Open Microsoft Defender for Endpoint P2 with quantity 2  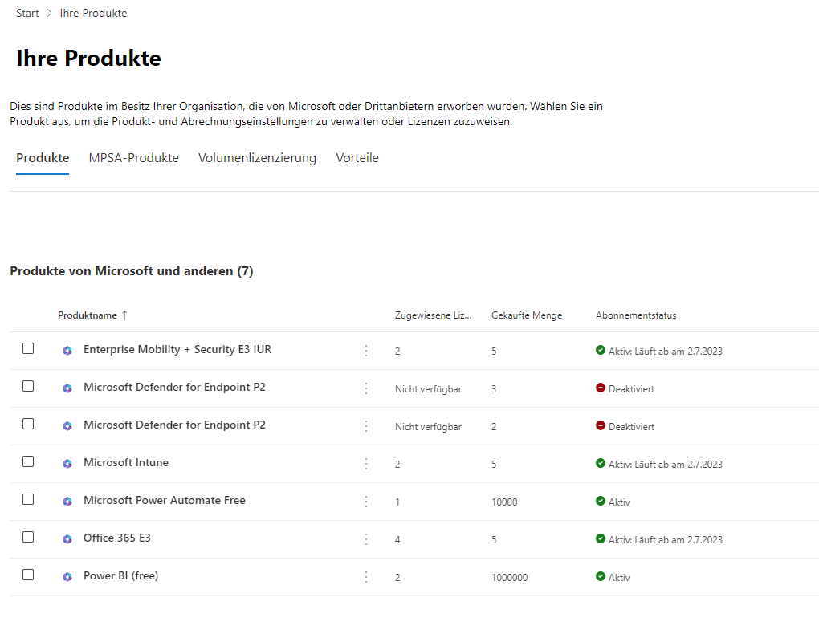174,425
